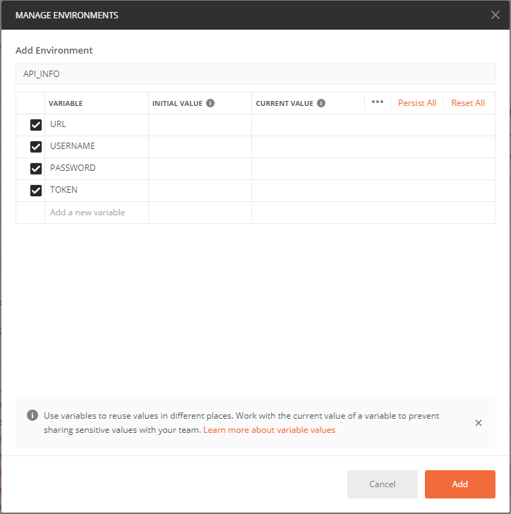Click the Initial Value info icon
The height and width of the screenshot is (514, 511).
pyautogui.click(x=210, y=103)
